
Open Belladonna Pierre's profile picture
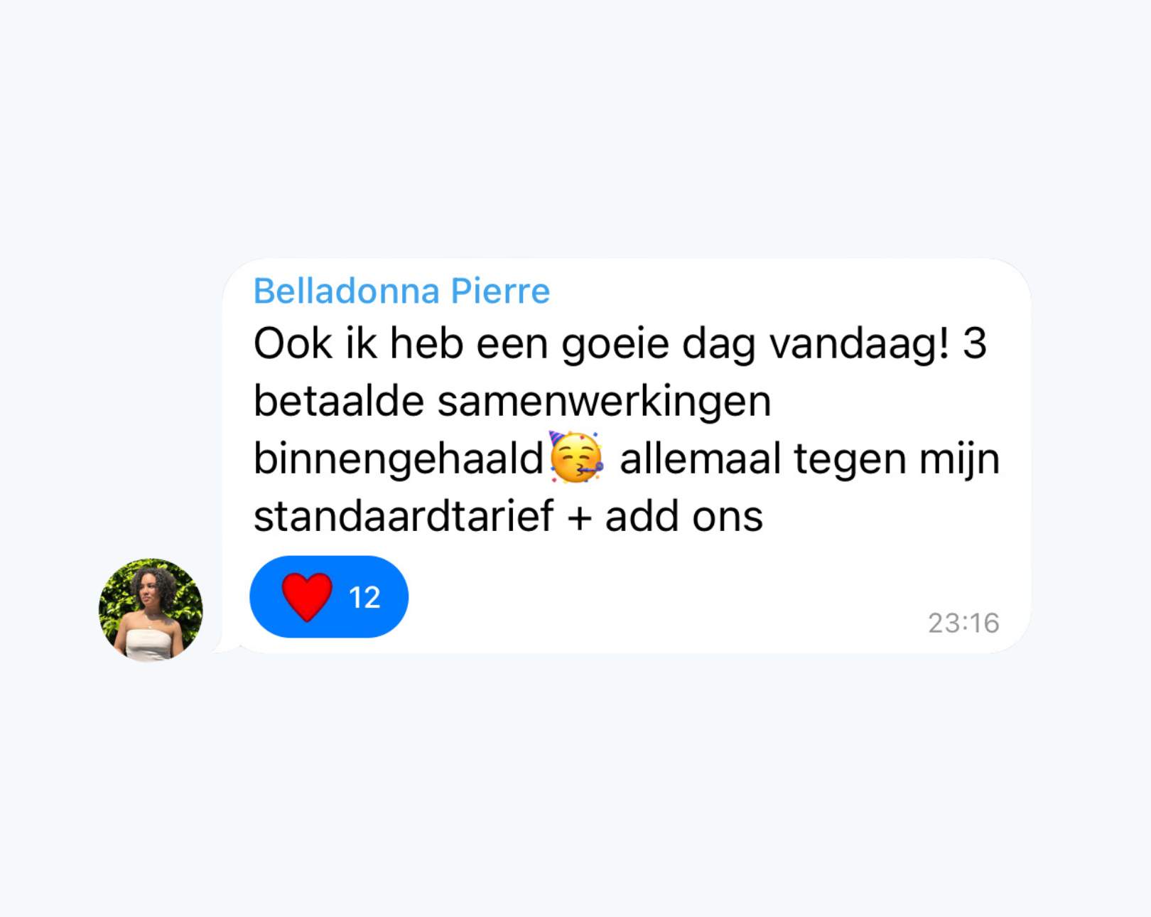point(151,610)
